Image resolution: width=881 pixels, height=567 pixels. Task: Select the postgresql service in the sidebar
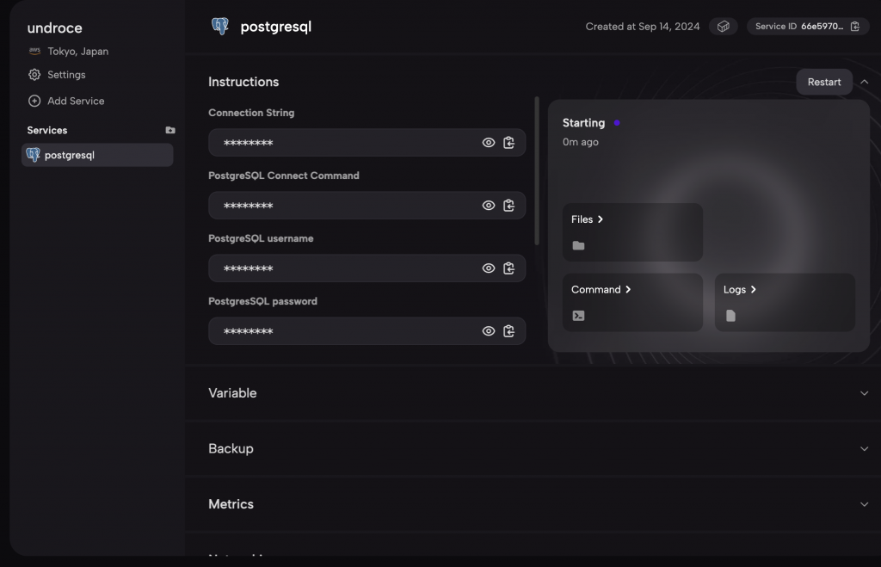97,155
